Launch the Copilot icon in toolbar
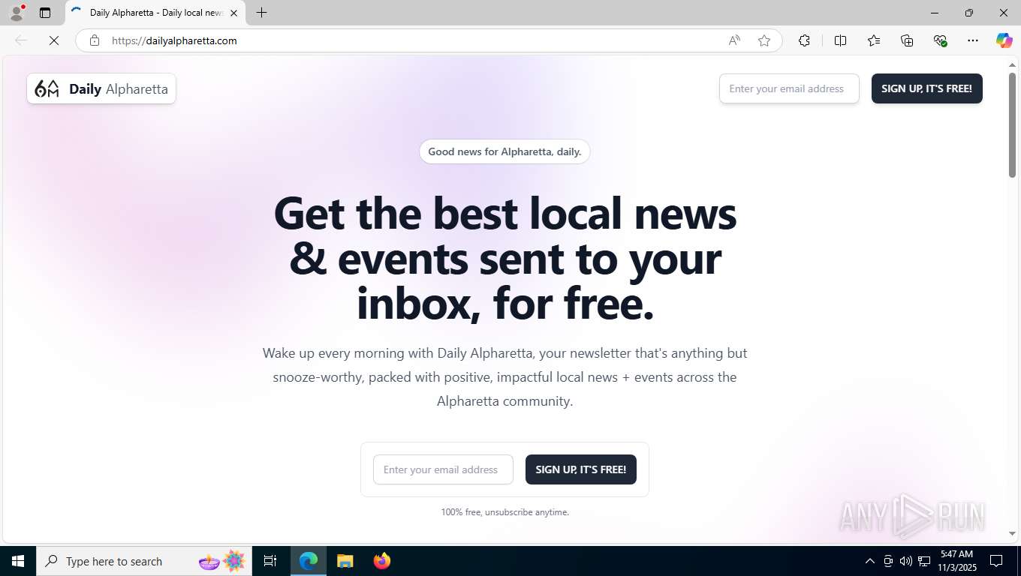 pos(1004,40)
